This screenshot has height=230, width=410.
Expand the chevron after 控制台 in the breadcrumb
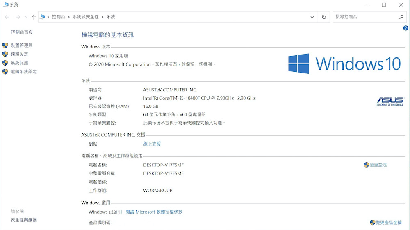(x=69, y=17)
